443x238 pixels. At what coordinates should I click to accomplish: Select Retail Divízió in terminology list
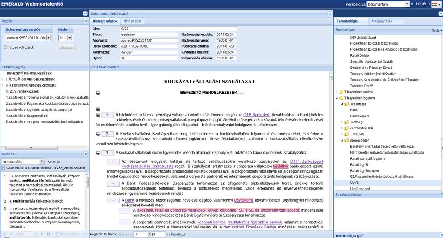(x=359, y=55)
